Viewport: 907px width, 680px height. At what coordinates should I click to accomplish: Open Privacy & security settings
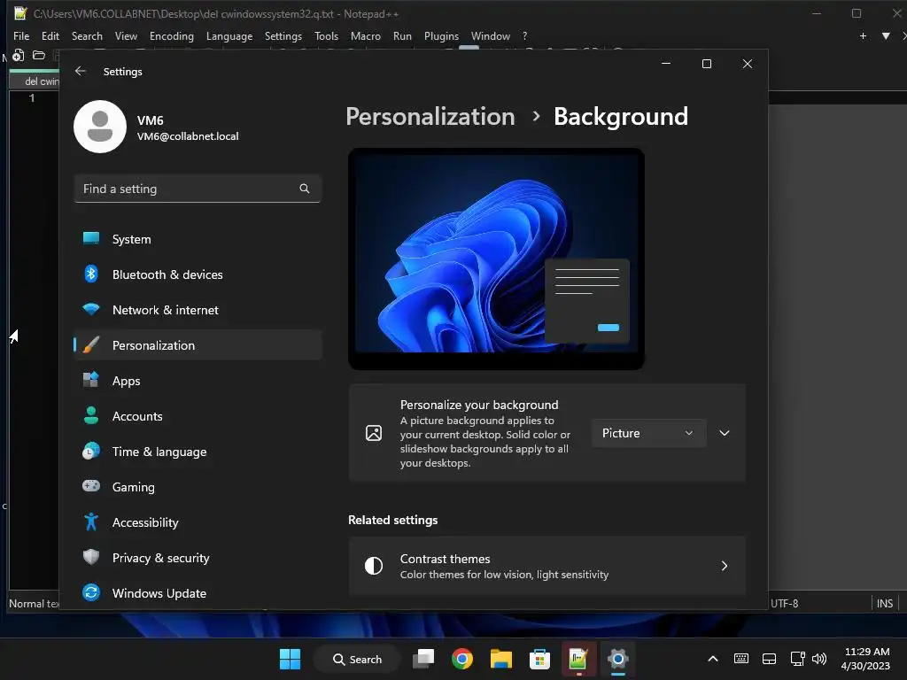click(198, 558)
